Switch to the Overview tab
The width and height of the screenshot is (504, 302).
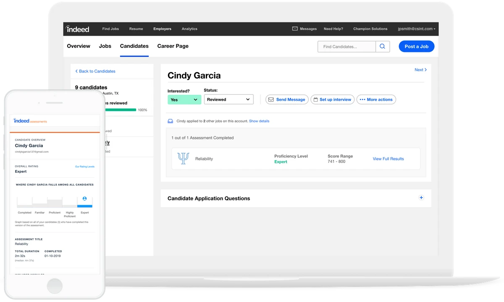coord(79,46)
